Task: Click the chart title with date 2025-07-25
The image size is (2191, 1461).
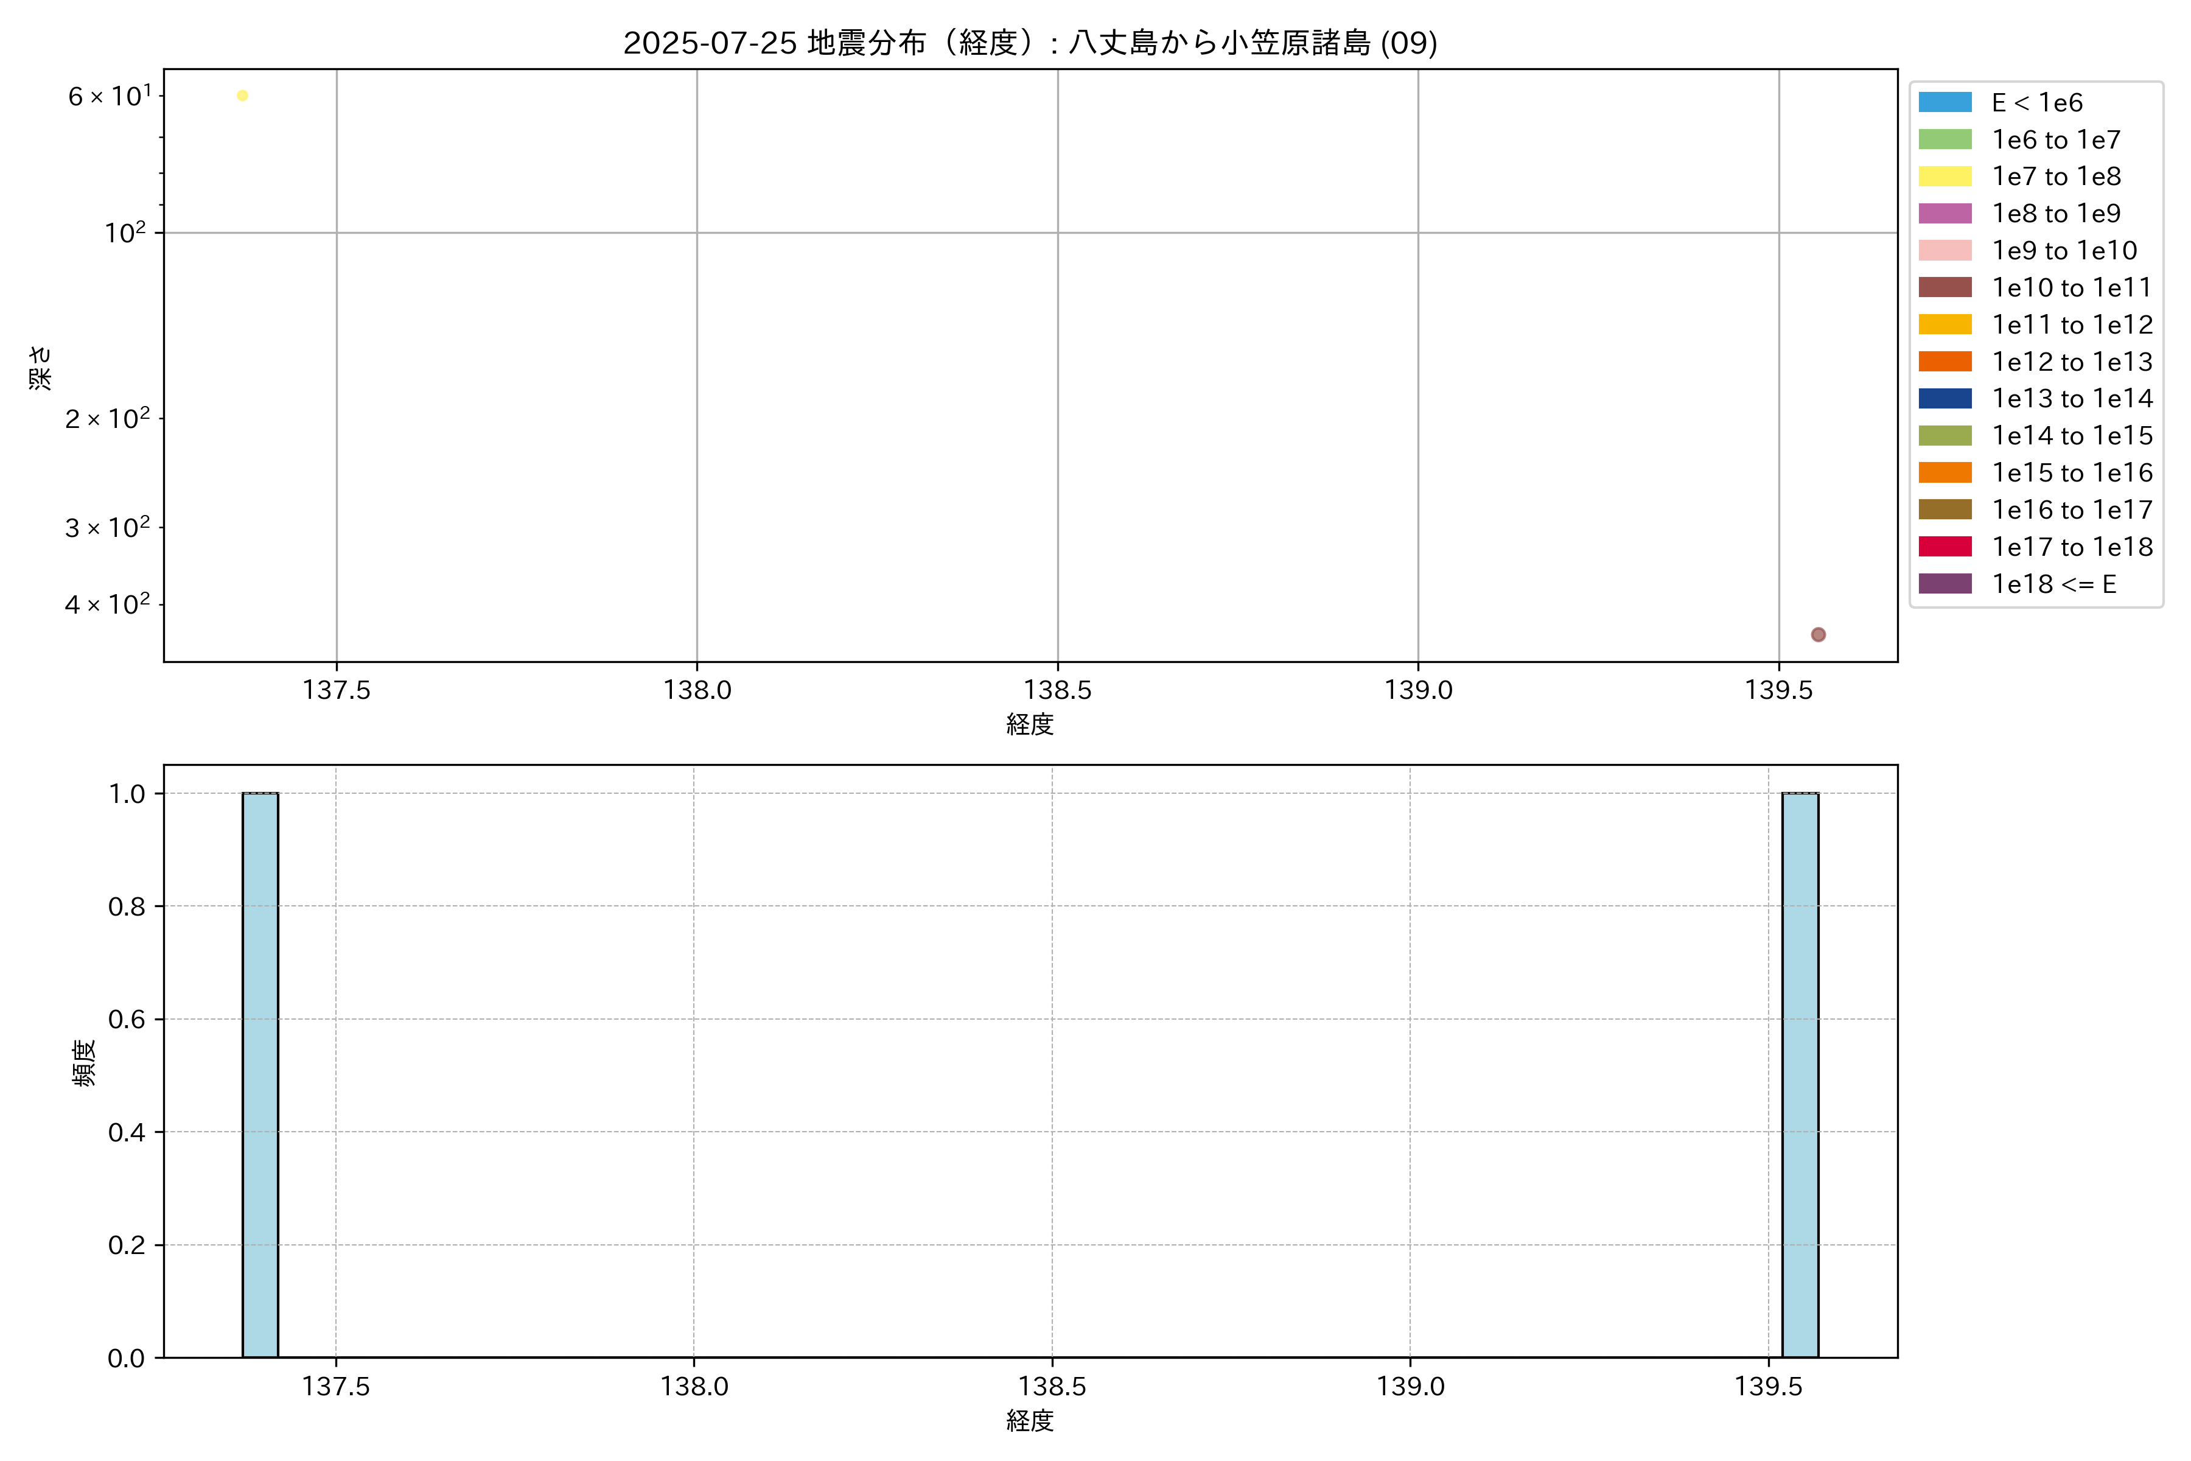Action: [1029, 43]
